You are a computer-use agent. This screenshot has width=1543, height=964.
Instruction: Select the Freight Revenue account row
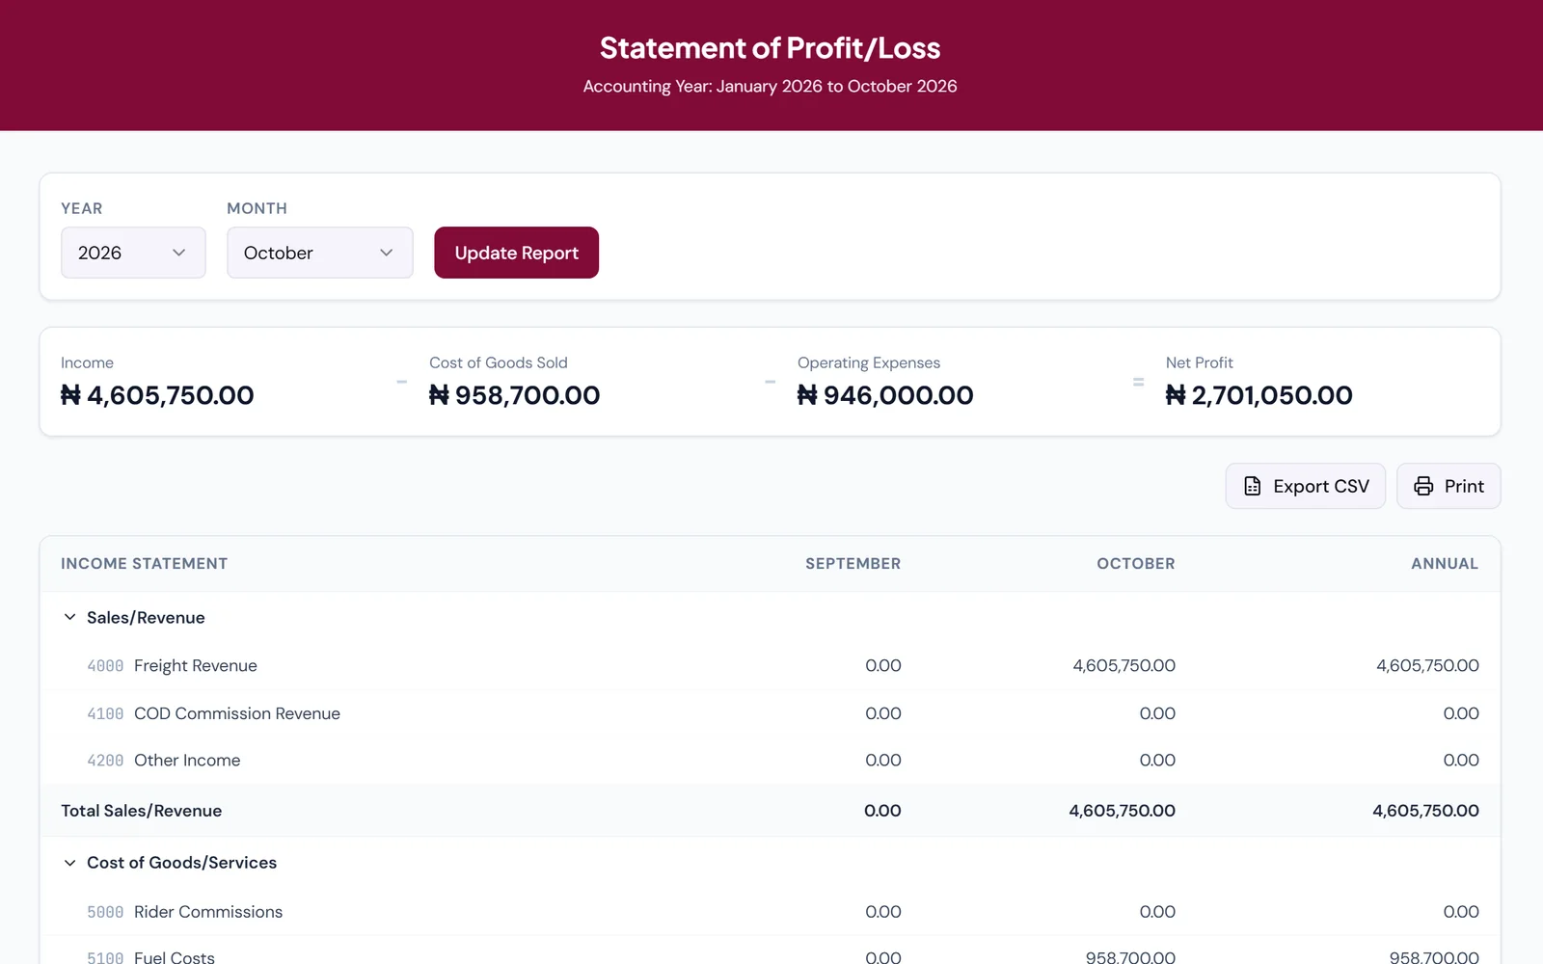[770, 665]
